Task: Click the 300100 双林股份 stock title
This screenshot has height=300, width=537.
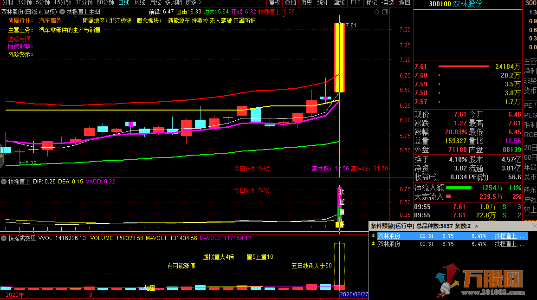Action: [x=455, y=4]
